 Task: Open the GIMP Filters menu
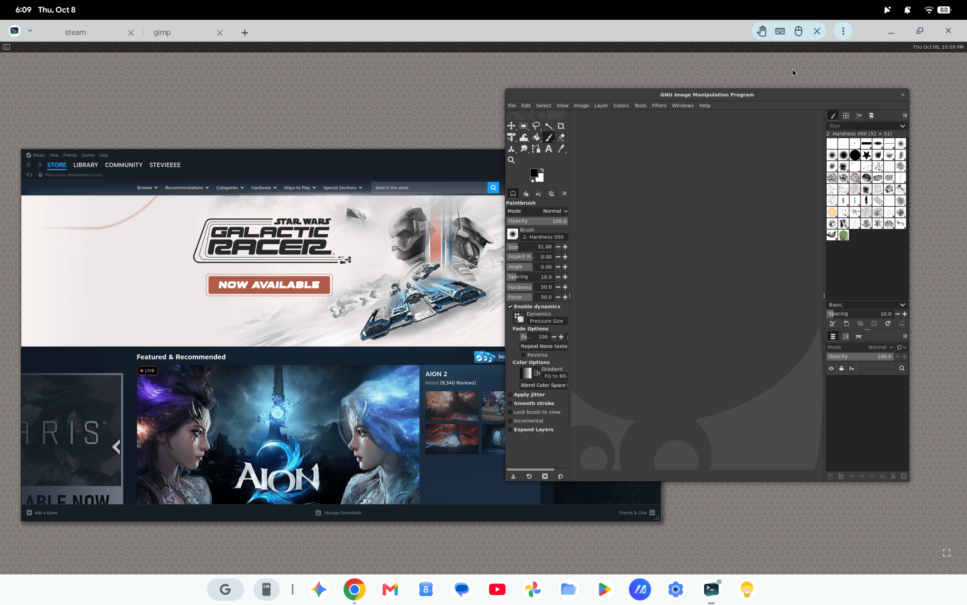(659, 105)
